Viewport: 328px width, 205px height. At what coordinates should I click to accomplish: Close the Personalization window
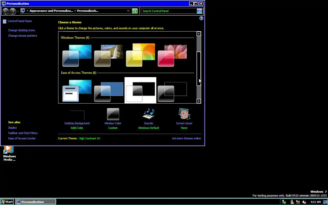coord(201,4)
